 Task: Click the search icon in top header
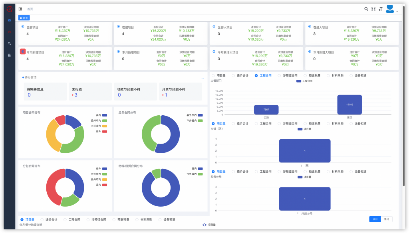[366, 9]
